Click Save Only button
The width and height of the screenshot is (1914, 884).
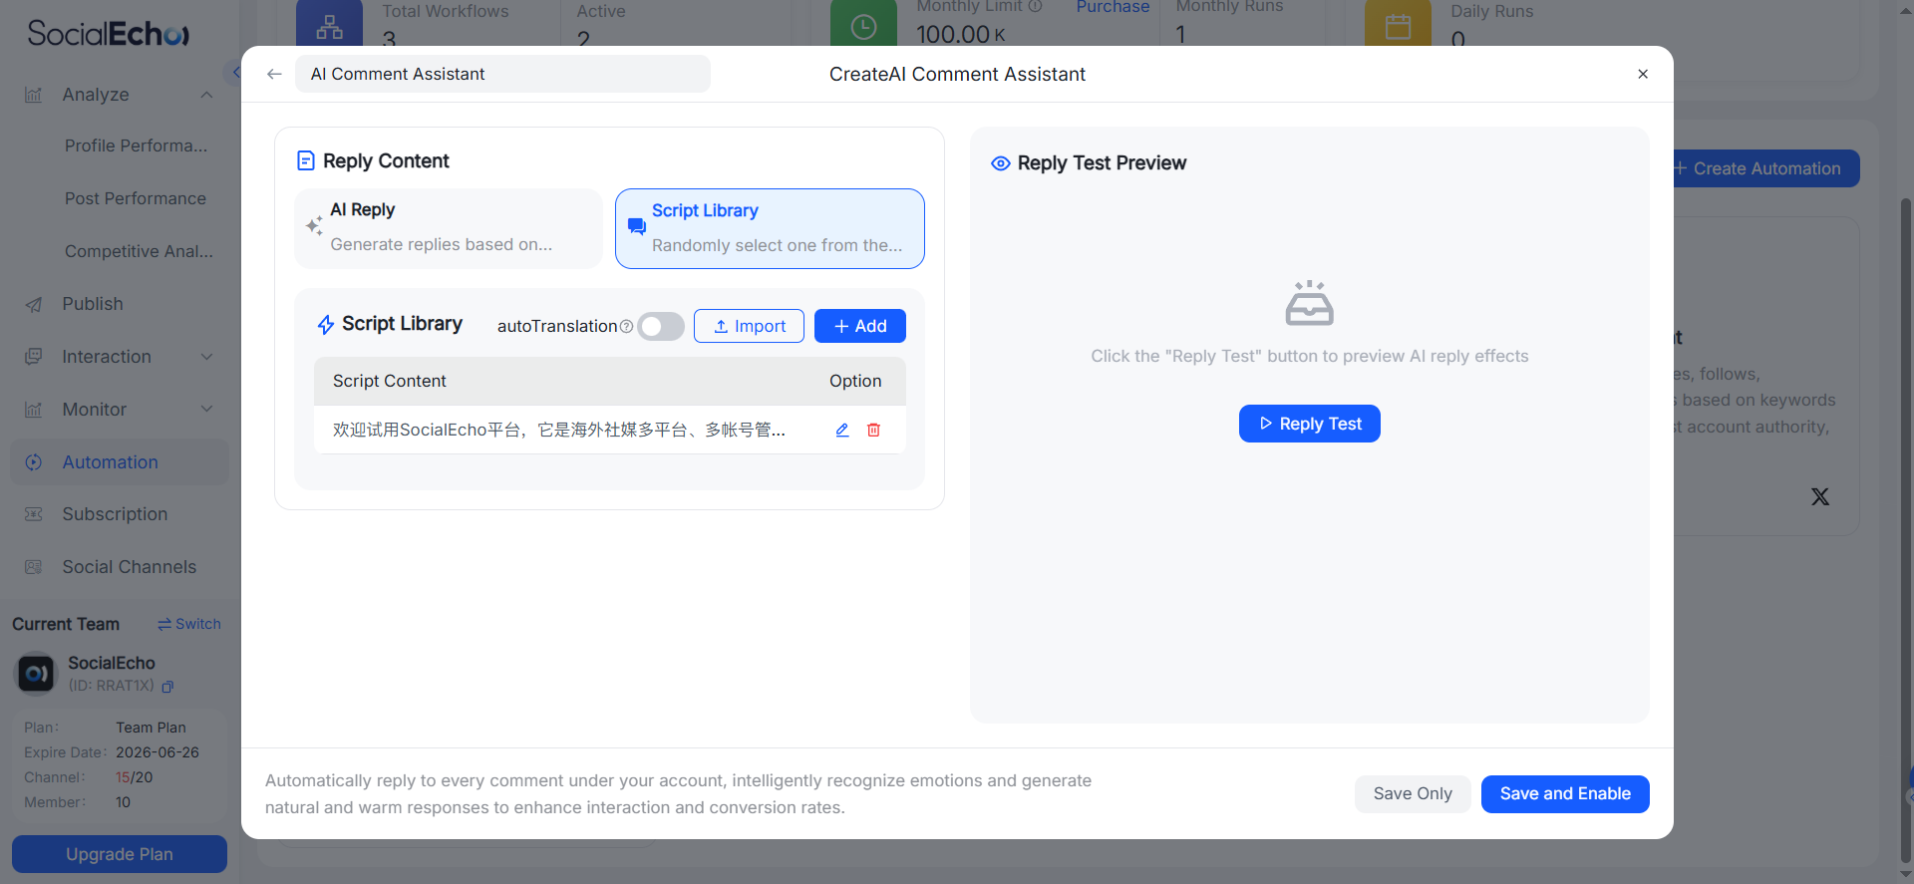tap(1413, 793)
